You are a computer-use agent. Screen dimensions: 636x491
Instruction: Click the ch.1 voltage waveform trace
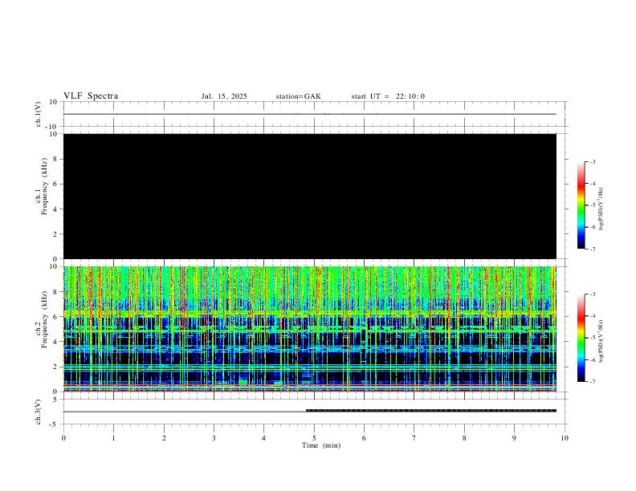click(x=310, y=114)
